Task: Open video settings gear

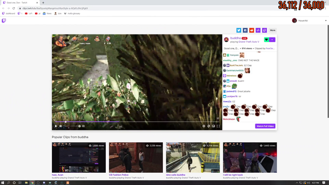Action: [x=204, y=126]
